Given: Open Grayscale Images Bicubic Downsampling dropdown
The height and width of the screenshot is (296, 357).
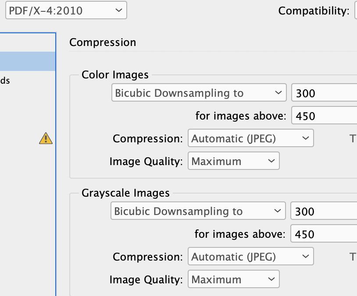Looking at the screenshot, I should click(x=198, y=211).
